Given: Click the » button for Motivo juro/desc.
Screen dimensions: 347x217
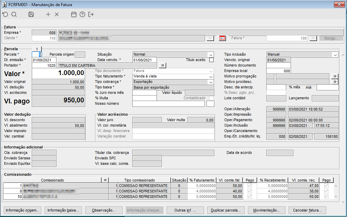Looking at the screenshot, I should (x=335, y=82).
